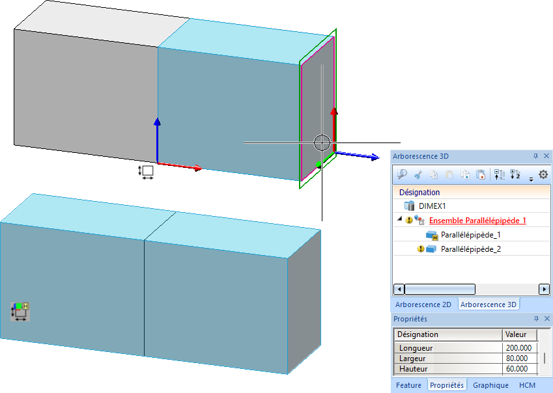Click the paste-with-red-dot clipboard icon
Image resolution: width=553 pixels, height=393 pixels.
tap(481, 174)
